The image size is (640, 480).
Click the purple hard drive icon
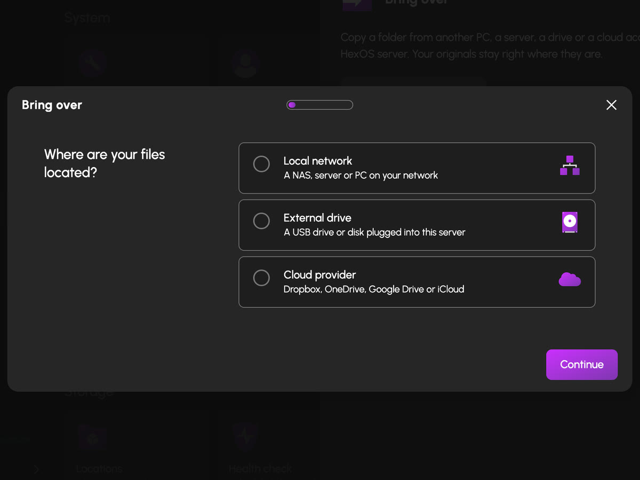[x=570, y=222]
